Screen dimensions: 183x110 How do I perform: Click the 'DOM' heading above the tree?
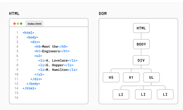103,13
